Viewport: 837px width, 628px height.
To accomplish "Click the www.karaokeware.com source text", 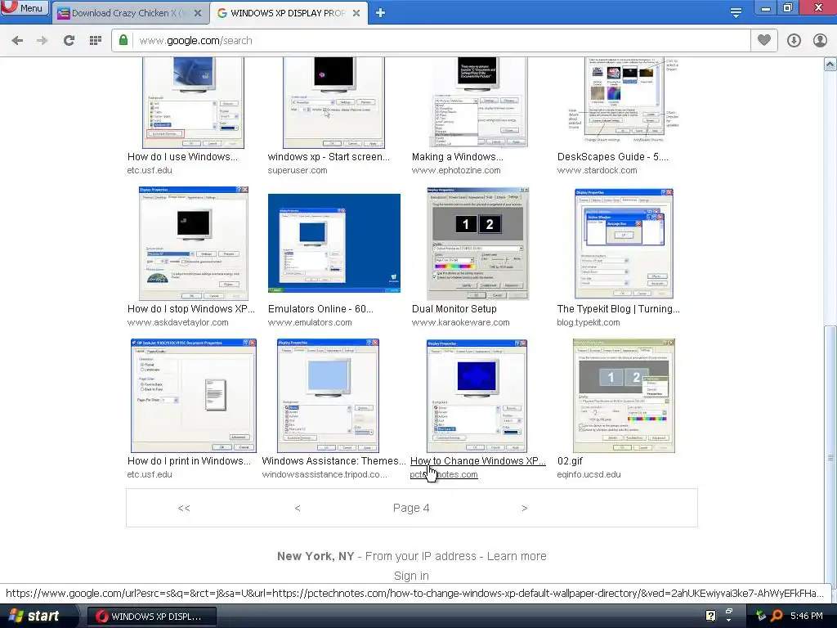I will [x=461, y=322].
